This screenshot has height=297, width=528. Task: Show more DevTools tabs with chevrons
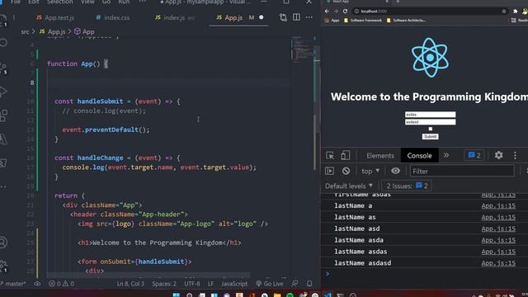pyautogui.click(x=446, y=155)
